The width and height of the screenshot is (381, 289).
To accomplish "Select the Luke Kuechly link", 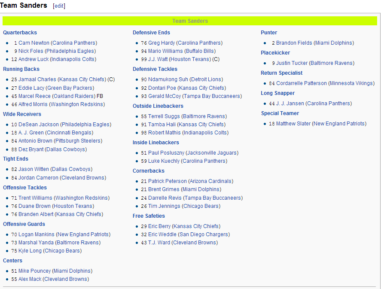I will (164, 161).
